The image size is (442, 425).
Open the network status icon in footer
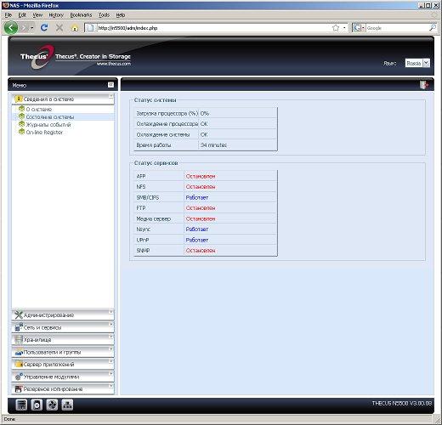67,405
